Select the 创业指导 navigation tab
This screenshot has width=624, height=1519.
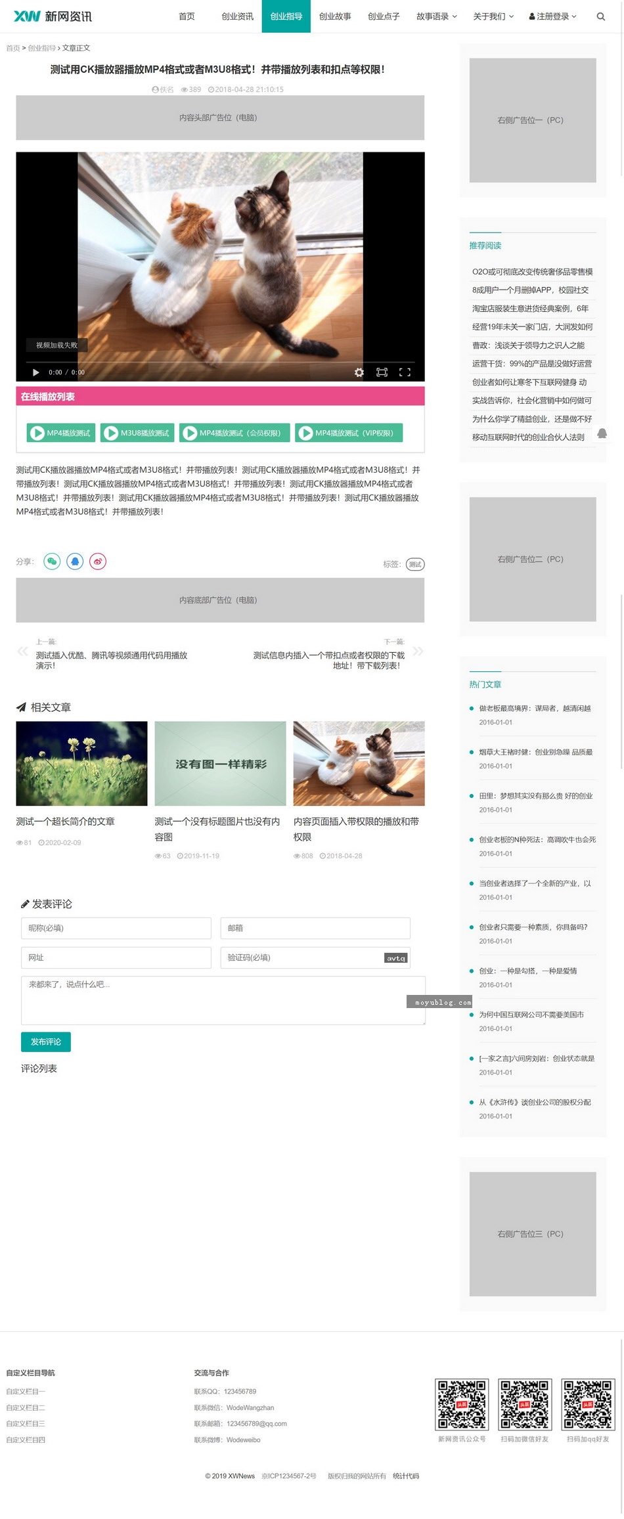[286, 16]
